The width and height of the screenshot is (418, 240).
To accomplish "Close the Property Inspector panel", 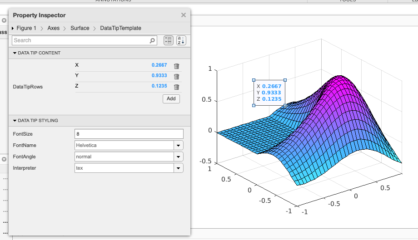I will (x=184, y=15).
